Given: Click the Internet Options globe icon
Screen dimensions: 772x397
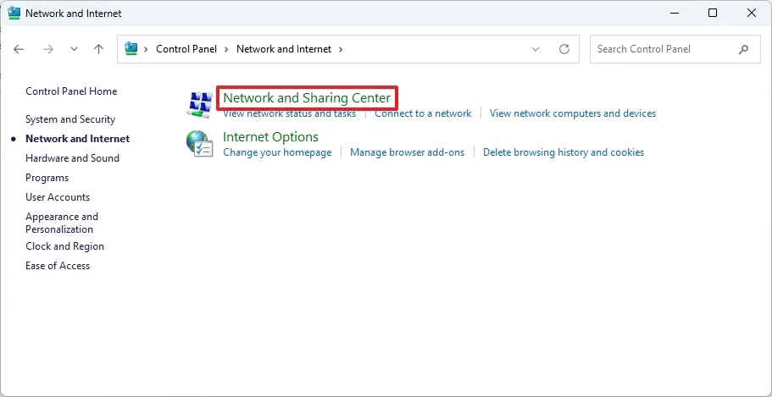Looking at the screenshot, I should click(x=199, y=144).
